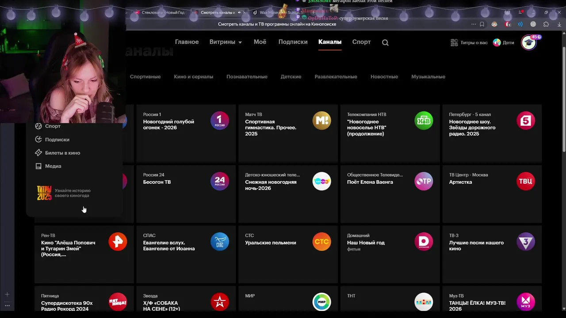Click the plus icon in left sidebar
The width and height of the screenshot is (566, 318).
[x=7, y=294]
